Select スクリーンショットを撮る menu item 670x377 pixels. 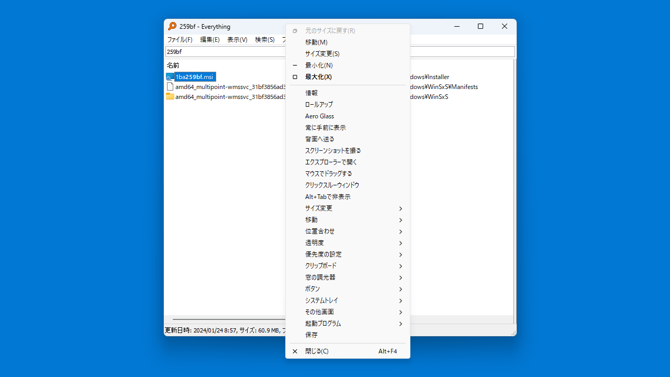coord(348,151)
